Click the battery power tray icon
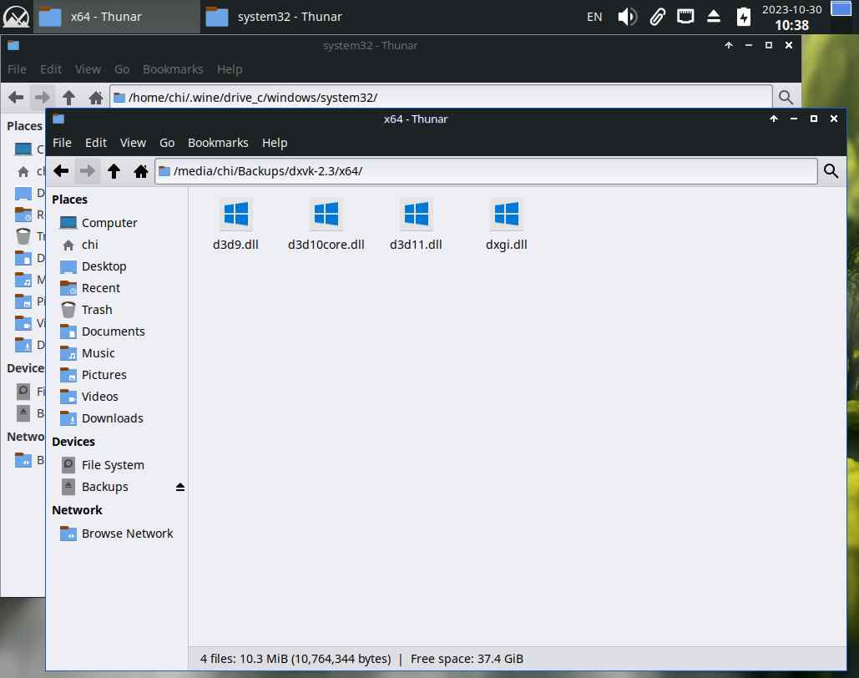The image size is (859, 678). [743, 17]
